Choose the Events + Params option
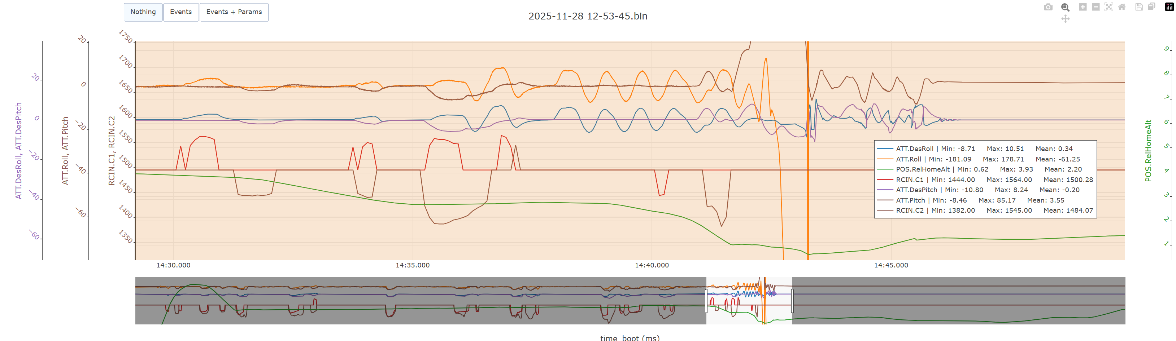Screen dimensions: 1176x341 234,12
